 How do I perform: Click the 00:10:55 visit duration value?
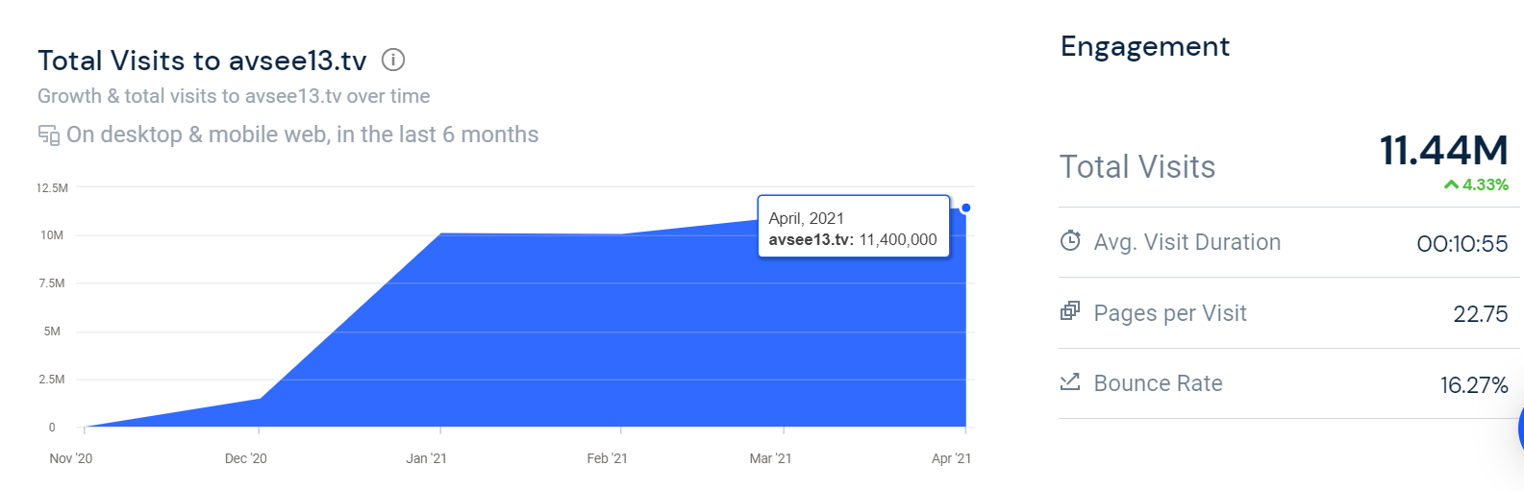click(1462, 244)
